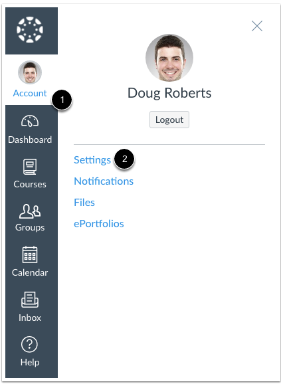Open the Notifications link

click(x=104, y=181)
